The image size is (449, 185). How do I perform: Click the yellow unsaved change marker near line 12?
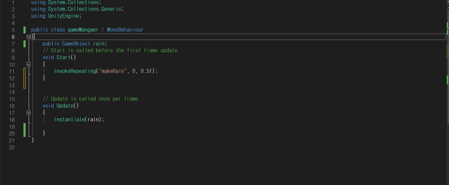pyautogui.click(x=25, y=78)
